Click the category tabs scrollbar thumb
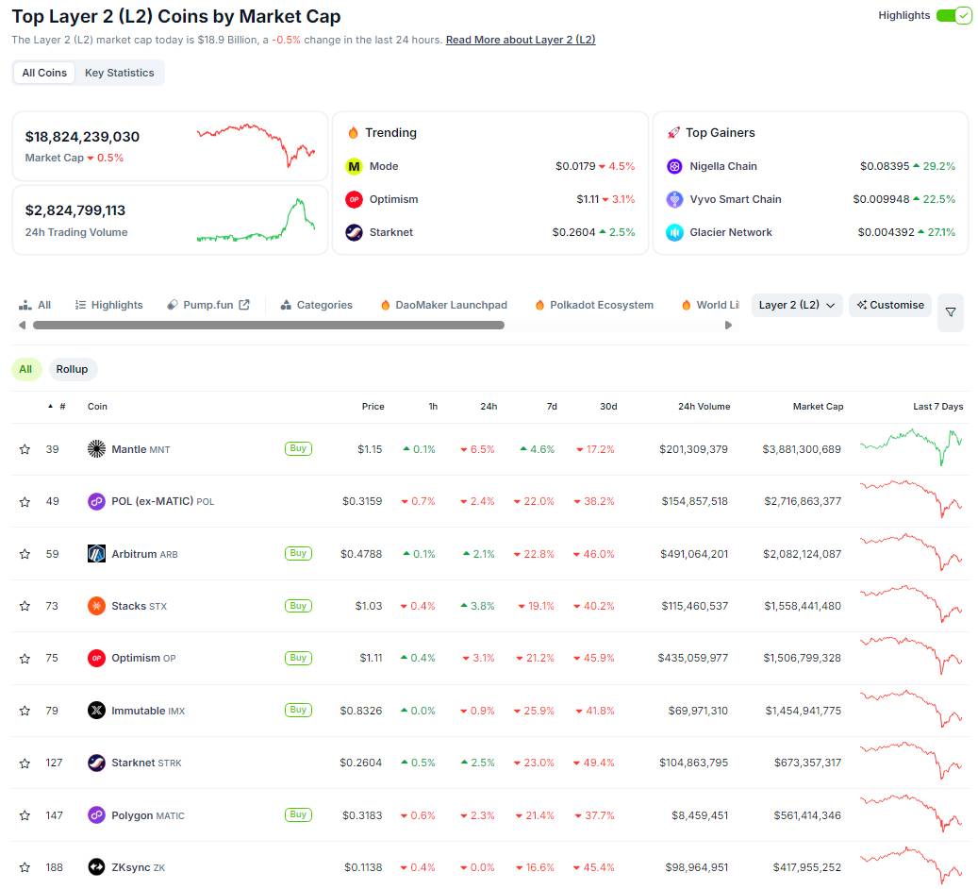 pos(268,326)
